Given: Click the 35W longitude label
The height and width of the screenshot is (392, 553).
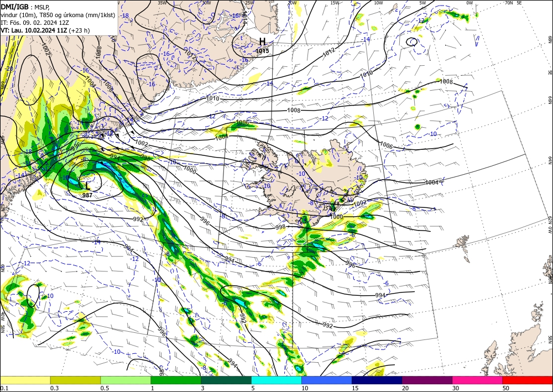Looking at the screenshot, I should (x=162, y=3).
